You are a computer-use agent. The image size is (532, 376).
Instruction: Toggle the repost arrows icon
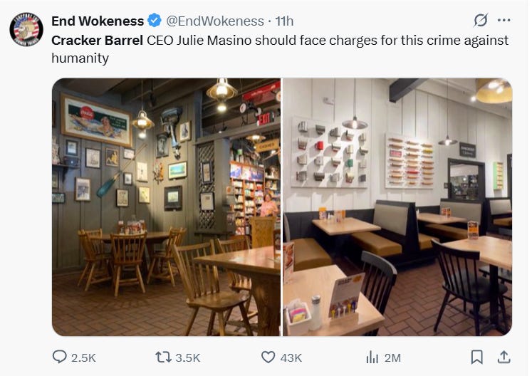click(163, 357)
